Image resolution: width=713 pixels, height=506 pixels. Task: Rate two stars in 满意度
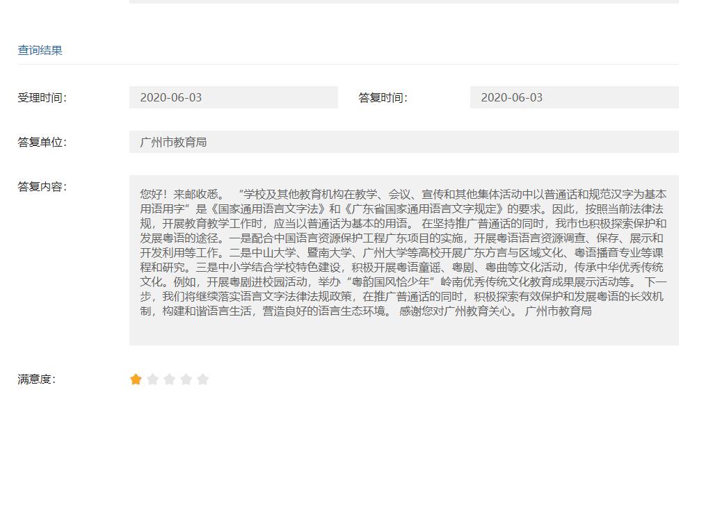[152, 379]
